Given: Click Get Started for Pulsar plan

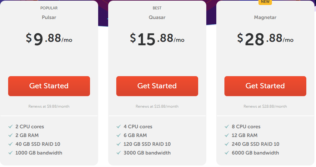Looking at the screenshot, I should pyautogui.click(x=49, y=86).
